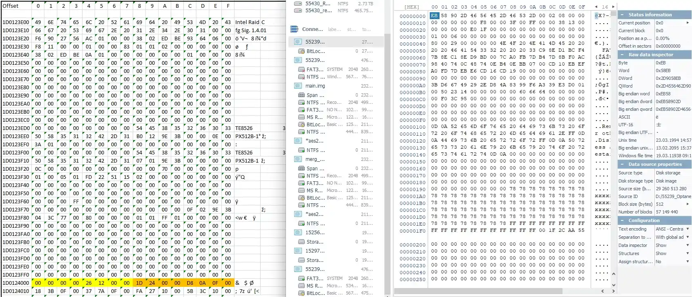The height and width of the screenshot is (297, 692).
Task: Click the Unix time value 23.03.1994
Action: point(673,140)
